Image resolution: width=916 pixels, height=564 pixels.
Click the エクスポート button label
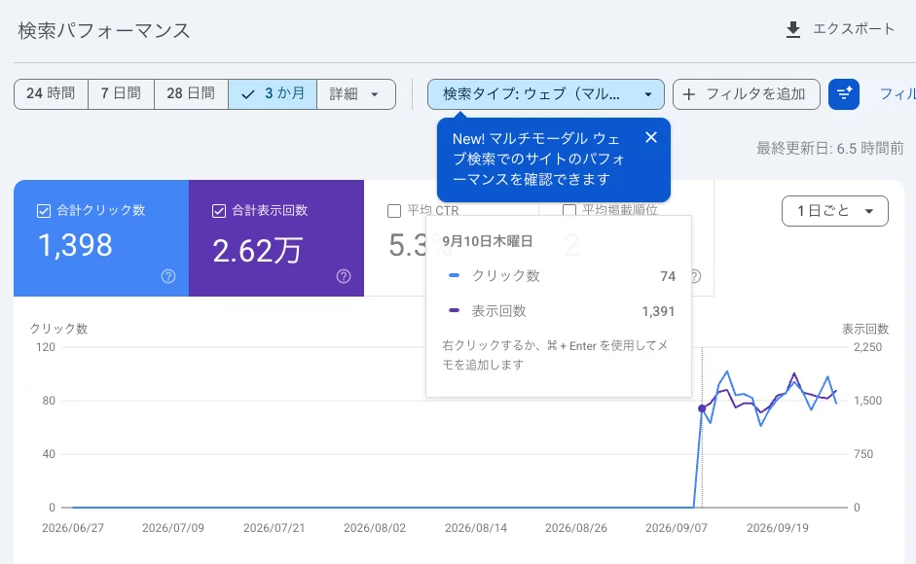pyautogui.click(x=854, y=29)
